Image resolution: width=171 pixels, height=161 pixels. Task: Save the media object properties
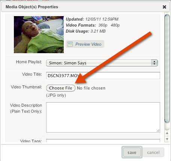pos(132,152)
